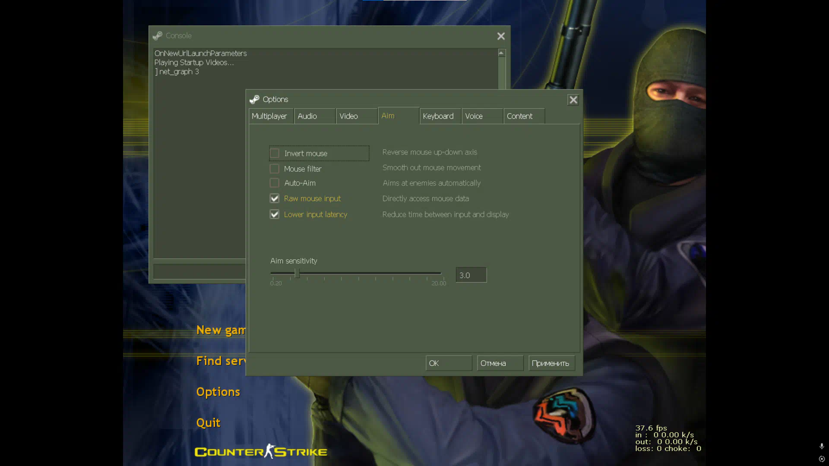Switch to the Multiplayer tab
This screenshot has height=466, width=829.
271,116
